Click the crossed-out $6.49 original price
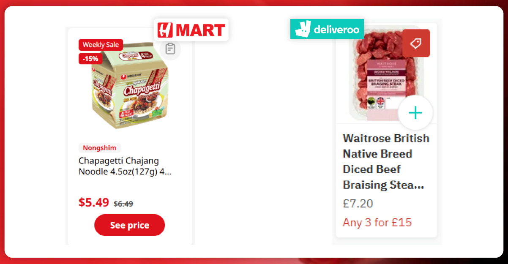This screenshot has height=264, width=508. click(x=123, y=204)
